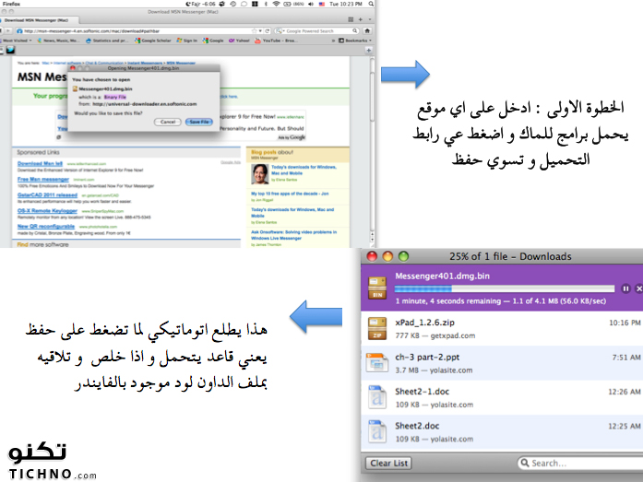Open a new tab with the plus button
This screenshot has width=643, height=482.
coord(361,19)
